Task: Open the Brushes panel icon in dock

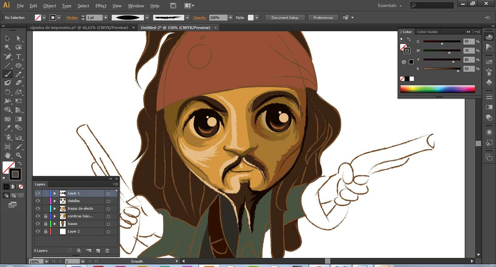Action: (x=489, y=72)
